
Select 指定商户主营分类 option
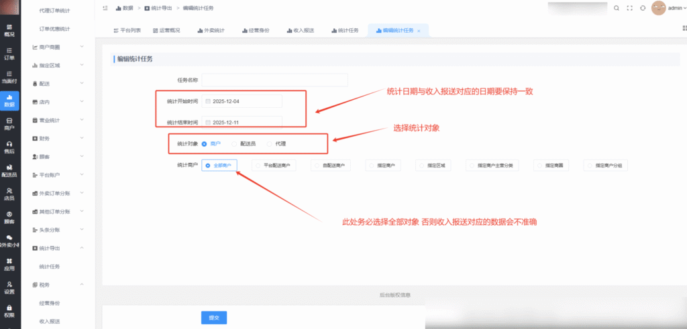pos(492,166)
